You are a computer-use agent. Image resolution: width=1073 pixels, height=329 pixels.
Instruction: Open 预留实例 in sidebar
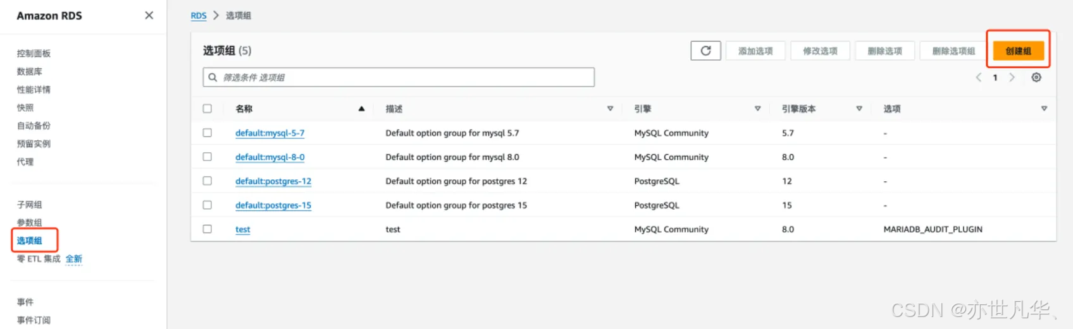pos(34,143)
